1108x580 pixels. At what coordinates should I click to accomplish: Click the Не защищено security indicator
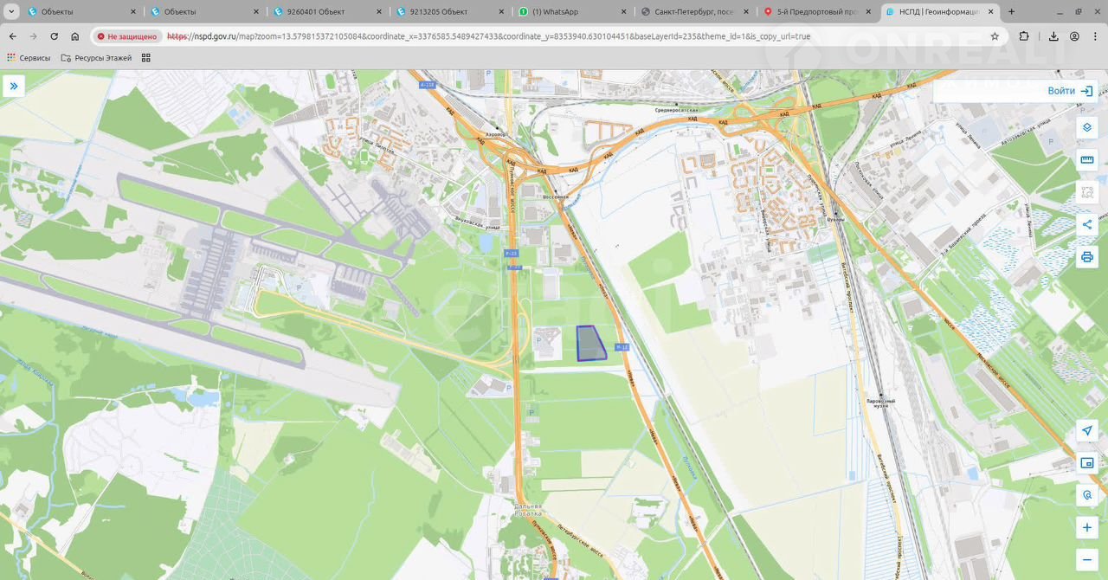point(127,36)
